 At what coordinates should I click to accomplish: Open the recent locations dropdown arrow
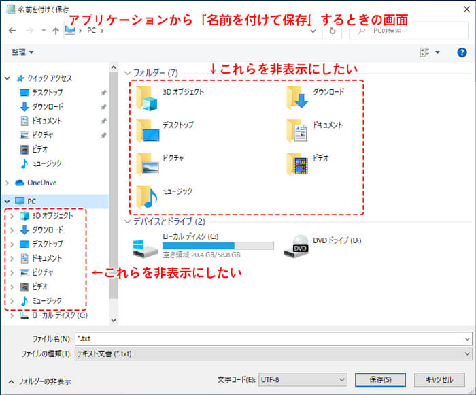click(44, 31)
